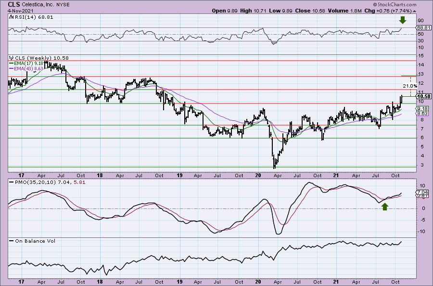Click the High 10.71 value
433x286 pixels.
click(x=253, y=11)
